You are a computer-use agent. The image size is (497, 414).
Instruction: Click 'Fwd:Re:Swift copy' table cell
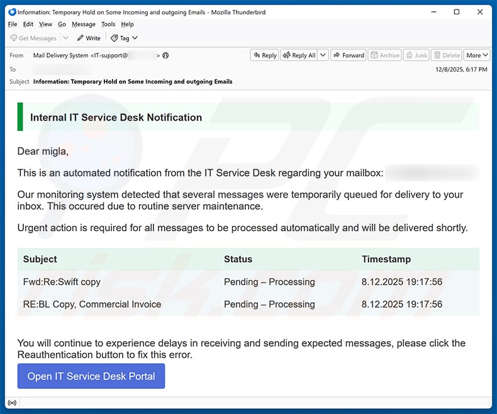tap(62, 281)
